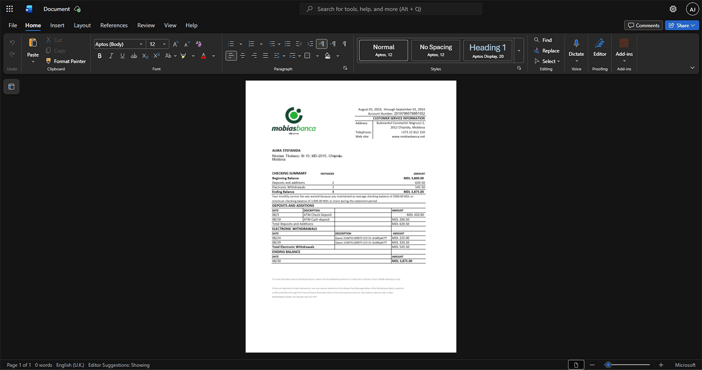Apply subscript formatting
Viewport: 702px width, 370px height.
pos(145,55)
